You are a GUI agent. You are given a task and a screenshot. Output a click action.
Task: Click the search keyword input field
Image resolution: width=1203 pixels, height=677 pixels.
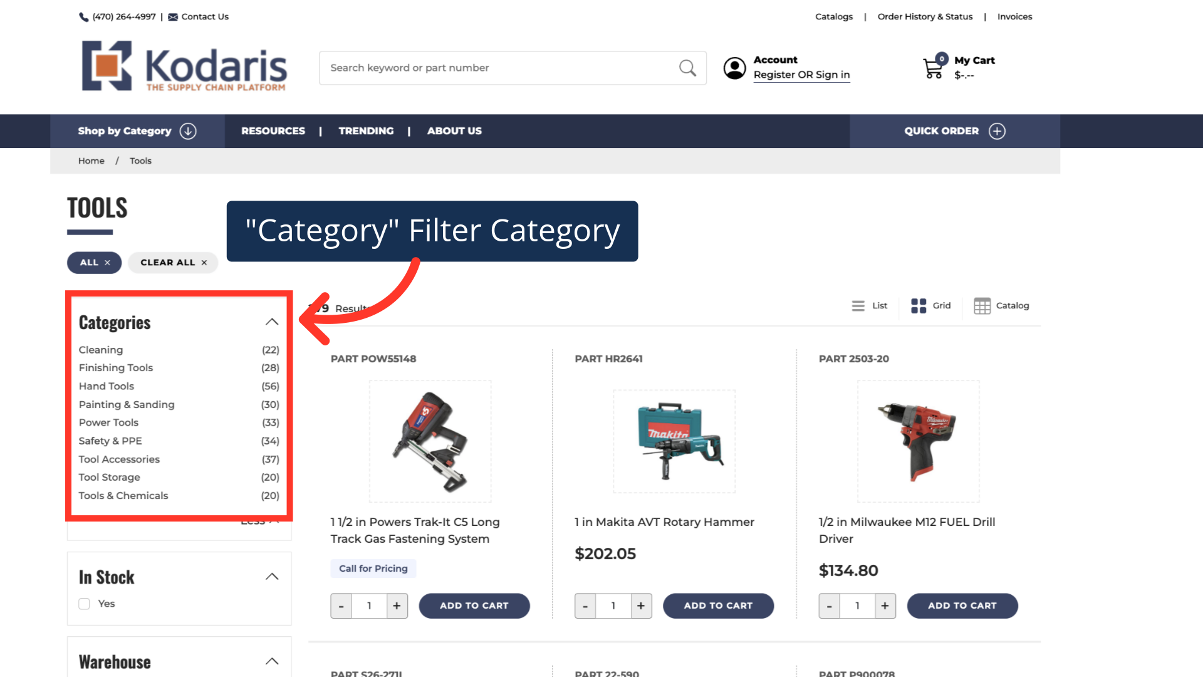tap(498, 68)
